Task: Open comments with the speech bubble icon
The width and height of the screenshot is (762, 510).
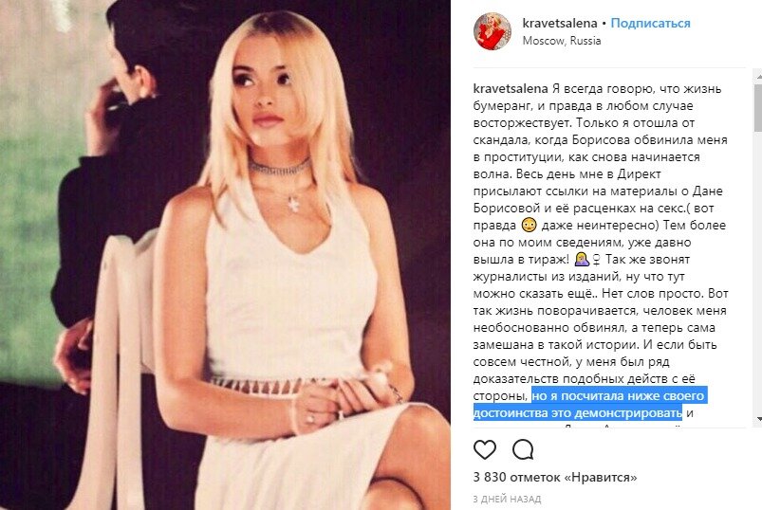Action: coord(523,450)
